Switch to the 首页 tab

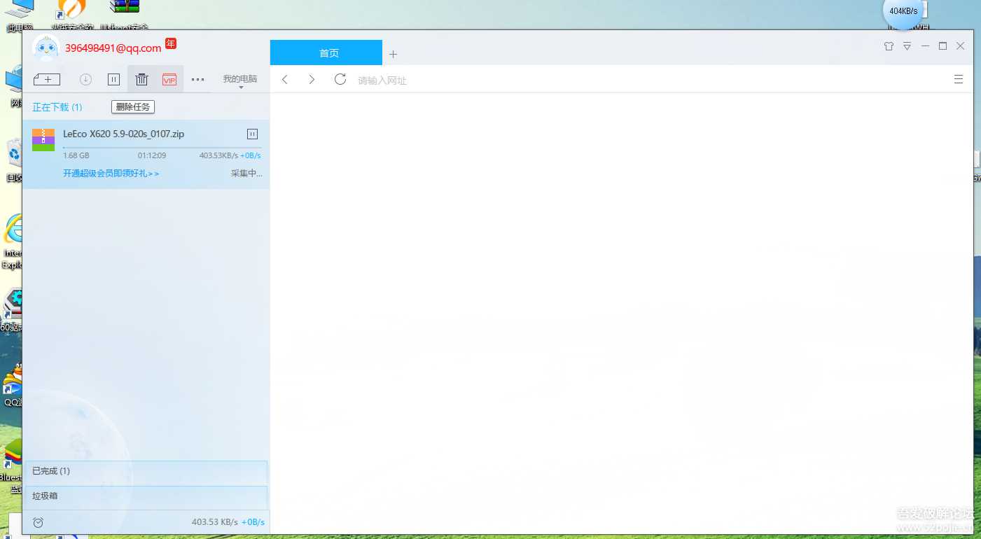click(326, 53)
